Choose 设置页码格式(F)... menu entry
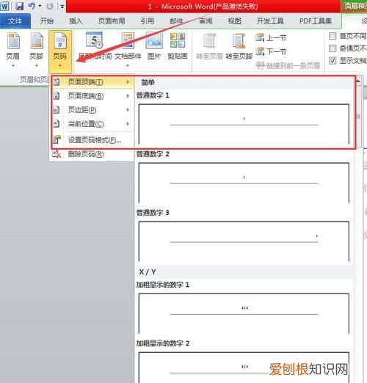Image resolution: width=367 pixels, height=383 pixels. pos(92,140)
